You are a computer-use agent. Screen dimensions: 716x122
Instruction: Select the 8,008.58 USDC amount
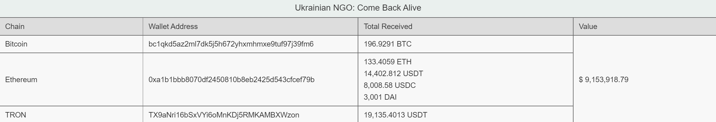point(390,85)
